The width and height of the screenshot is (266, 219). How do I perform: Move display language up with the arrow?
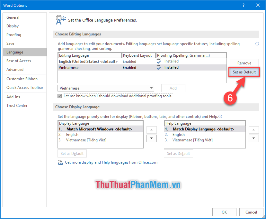click(x=152, y=130)
